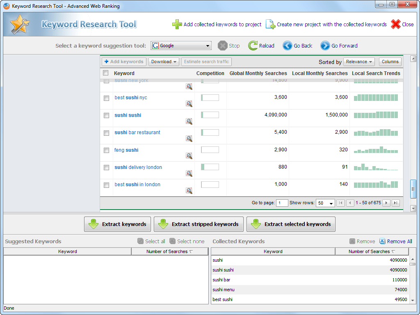Go to next page of results
The width and height of the screenshot is (420, 315).
[x=386, y=203]
